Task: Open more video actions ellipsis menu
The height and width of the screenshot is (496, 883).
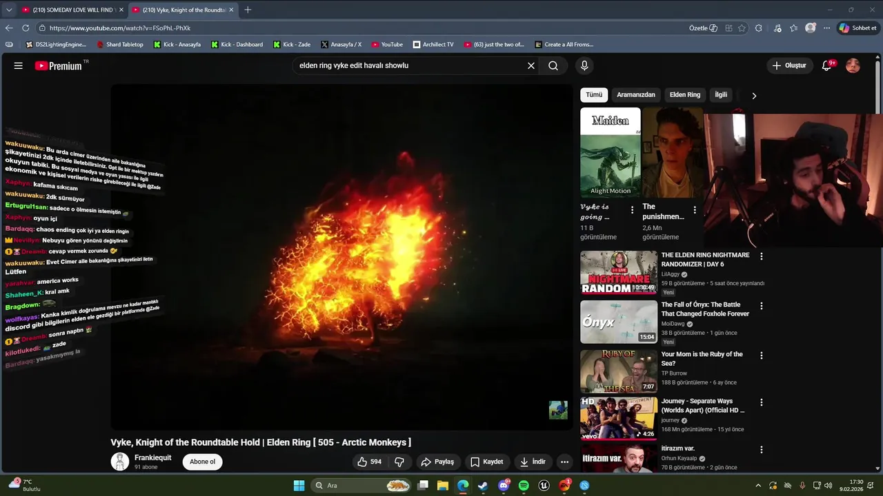Action: [x=564, y=462]
